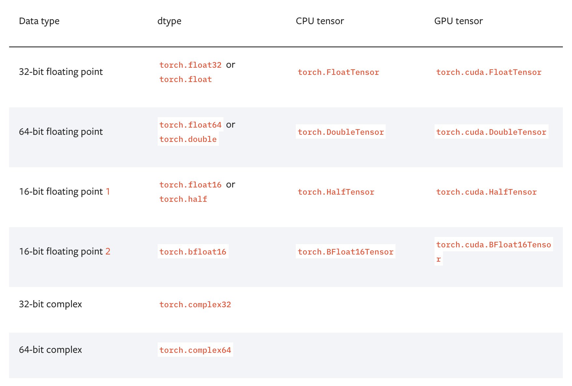Click the torch.float32 code link
The width and height of the screenshot is (572, 386).
point(190,65)
